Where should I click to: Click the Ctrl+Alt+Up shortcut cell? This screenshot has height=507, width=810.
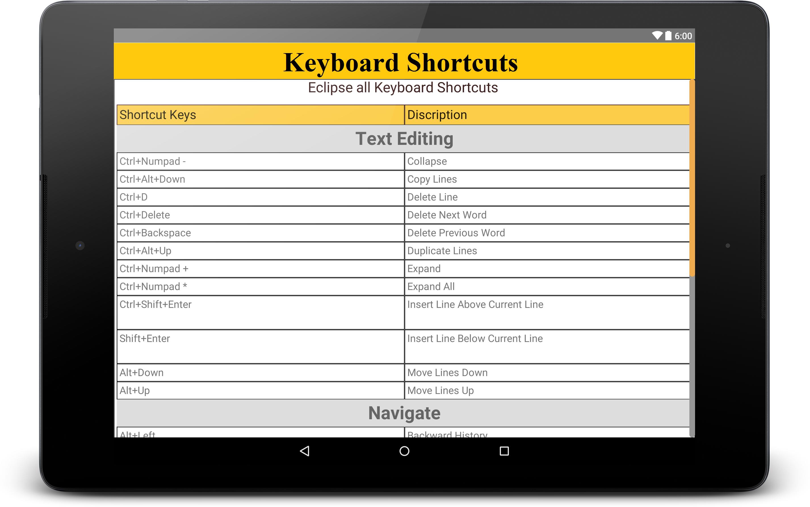pos(261,251)
